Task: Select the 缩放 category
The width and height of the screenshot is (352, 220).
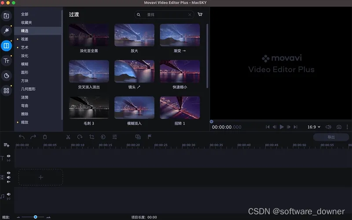Action: [38, 122]
